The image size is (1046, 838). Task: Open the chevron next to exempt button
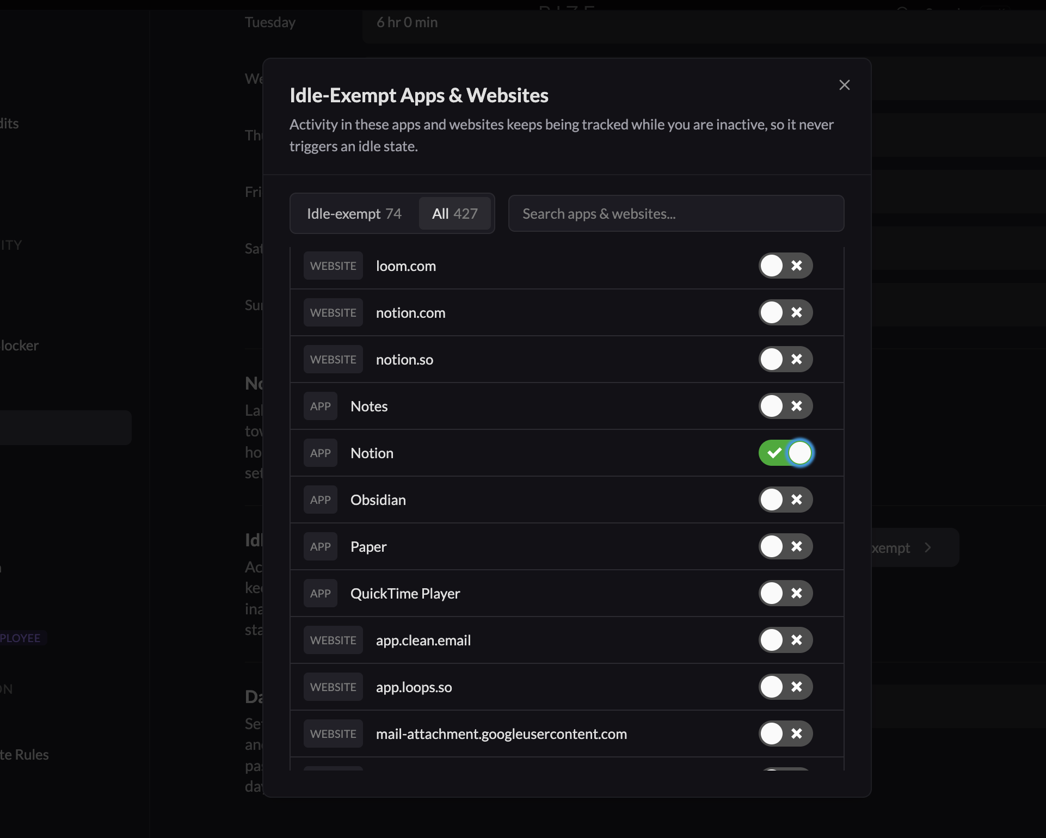(x=928, y=547)
